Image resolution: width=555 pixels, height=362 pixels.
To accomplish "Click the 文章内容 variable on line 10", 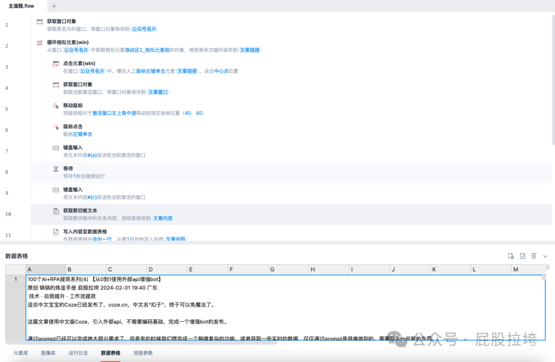I will [x=163, y=218].
